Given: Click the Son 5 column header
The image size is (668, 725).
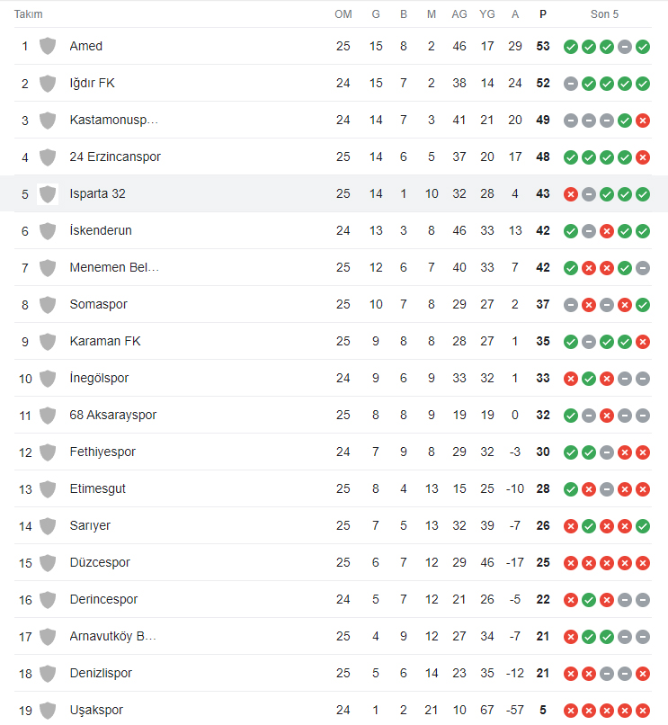Looking at the screenshot, I should click(x=604, y=14).
